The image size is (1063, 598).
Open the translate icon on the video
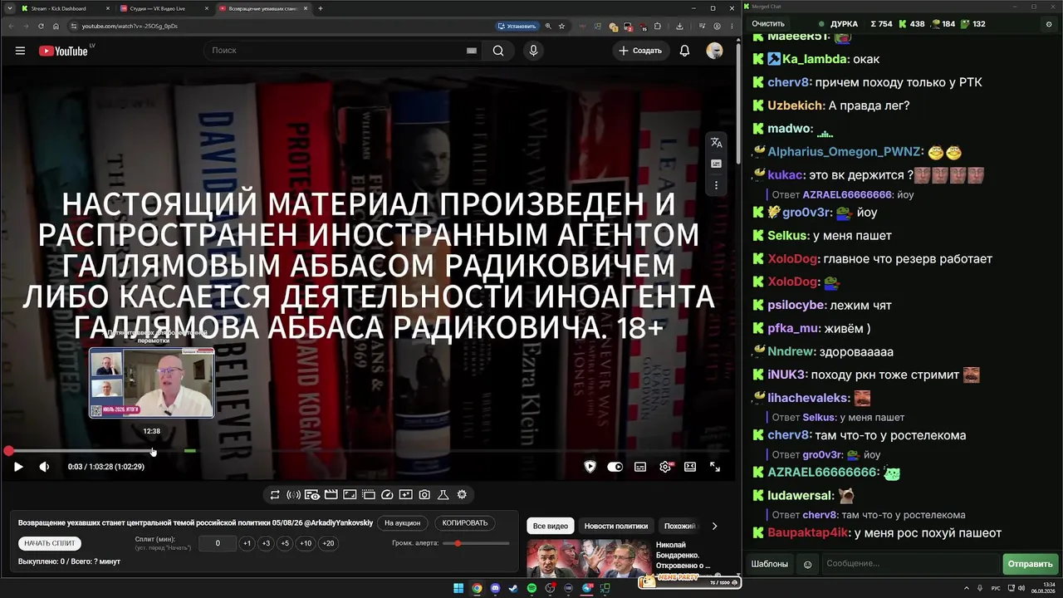(x=717, y=143)
